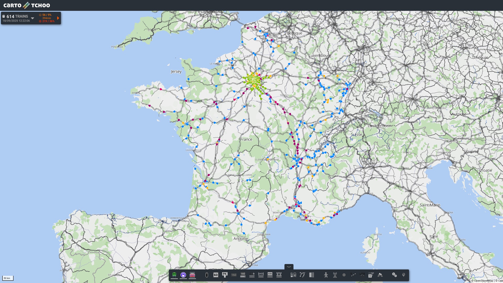
Task: Toggle the green train layer icon
Action: (174, 275)
